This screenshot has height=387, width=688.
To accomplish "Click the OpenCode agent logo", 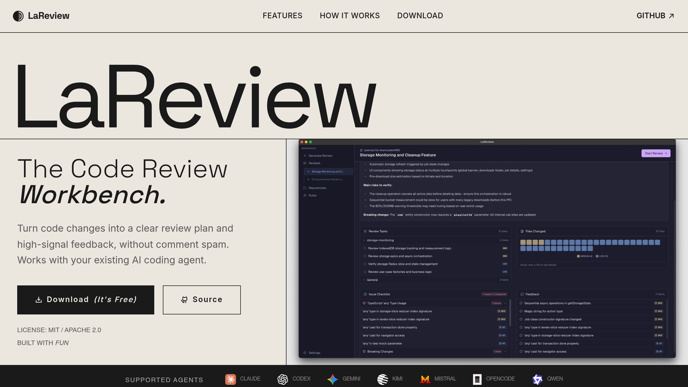I will tap(477, 379).
